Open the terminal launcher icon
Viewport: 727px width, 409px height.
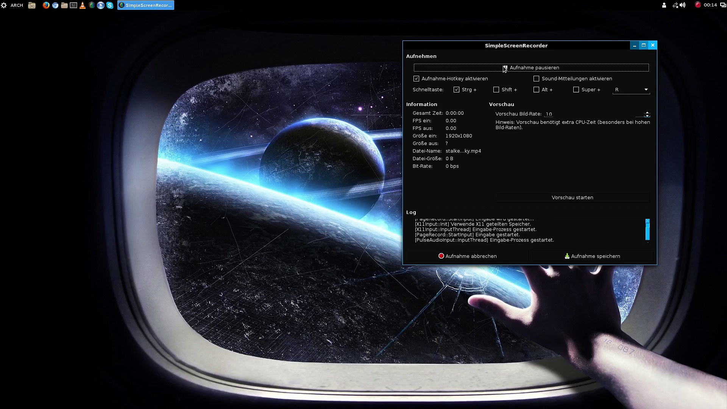point(73,5)
